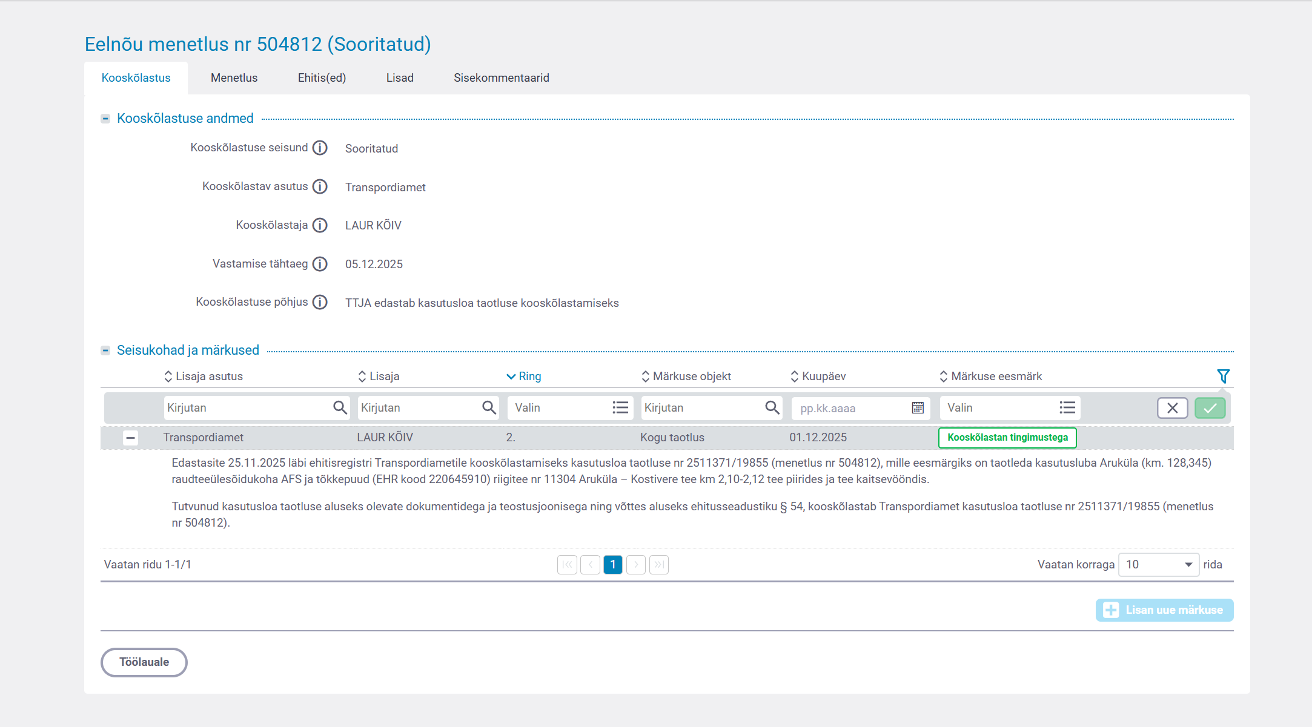Click info icon next to Kooskõlastuse seisund
This screenshot has width=1312, height=727.
[320, 148]
